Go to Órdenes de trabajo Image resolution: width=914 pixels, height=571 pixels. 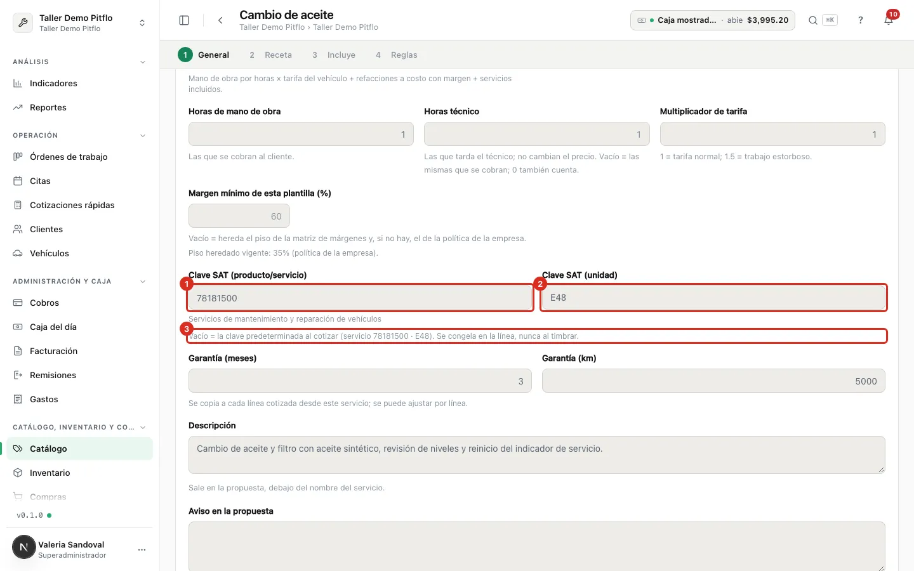pos(79,157)
